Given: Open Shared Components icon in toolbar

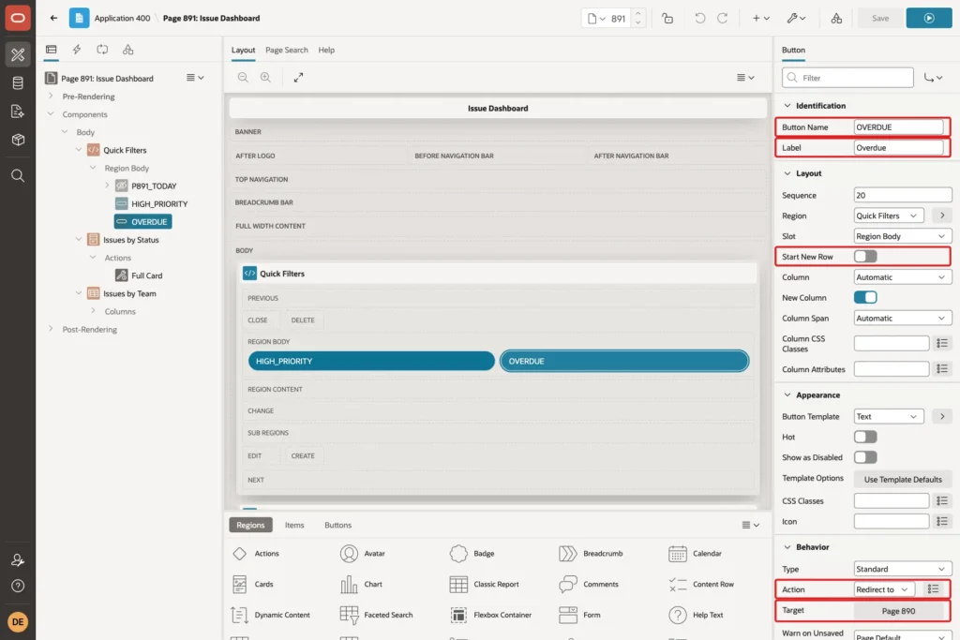Looking at the screenshot, I should (x=836, y=19).
